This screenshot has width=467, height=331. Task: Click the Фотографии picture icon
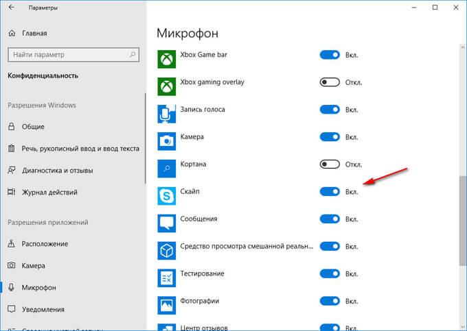pos(166,305)
